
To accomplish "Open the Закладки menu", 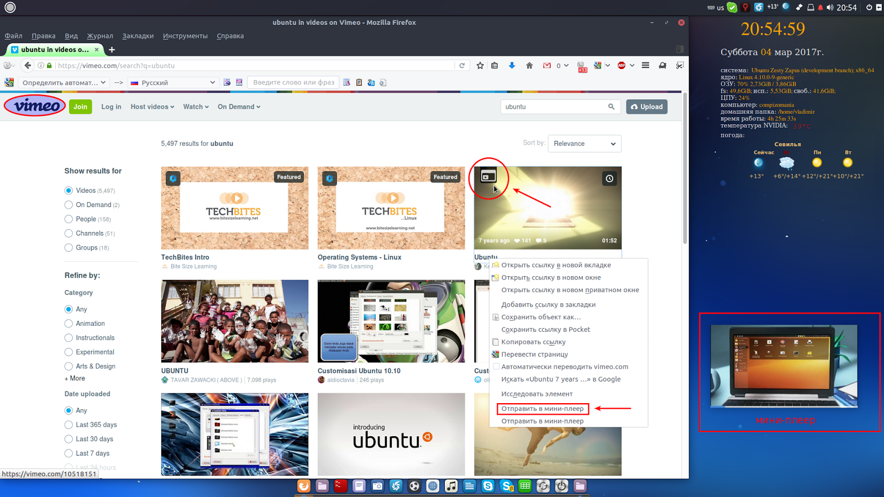I will [x=138, y=36].
